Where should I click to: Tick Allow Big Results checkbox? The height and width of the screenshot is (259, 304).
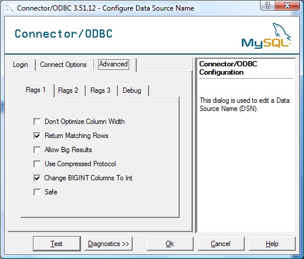pos(37,150)
